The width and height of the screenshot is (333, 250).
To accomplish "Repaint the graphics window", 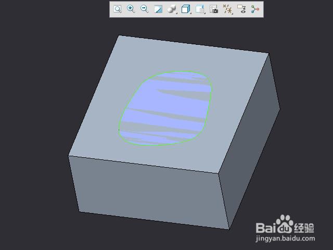I will pyautogui.click(x=158, y=9).
